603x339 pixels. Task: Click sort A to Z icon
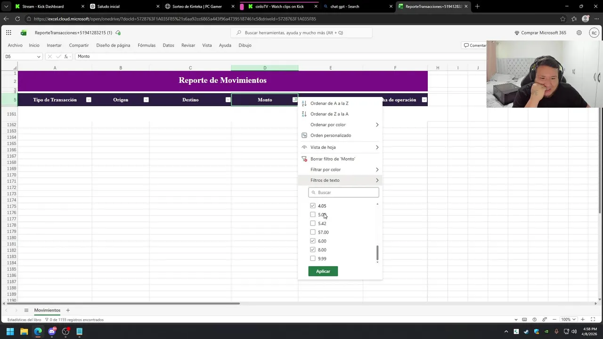click(304, 103)
